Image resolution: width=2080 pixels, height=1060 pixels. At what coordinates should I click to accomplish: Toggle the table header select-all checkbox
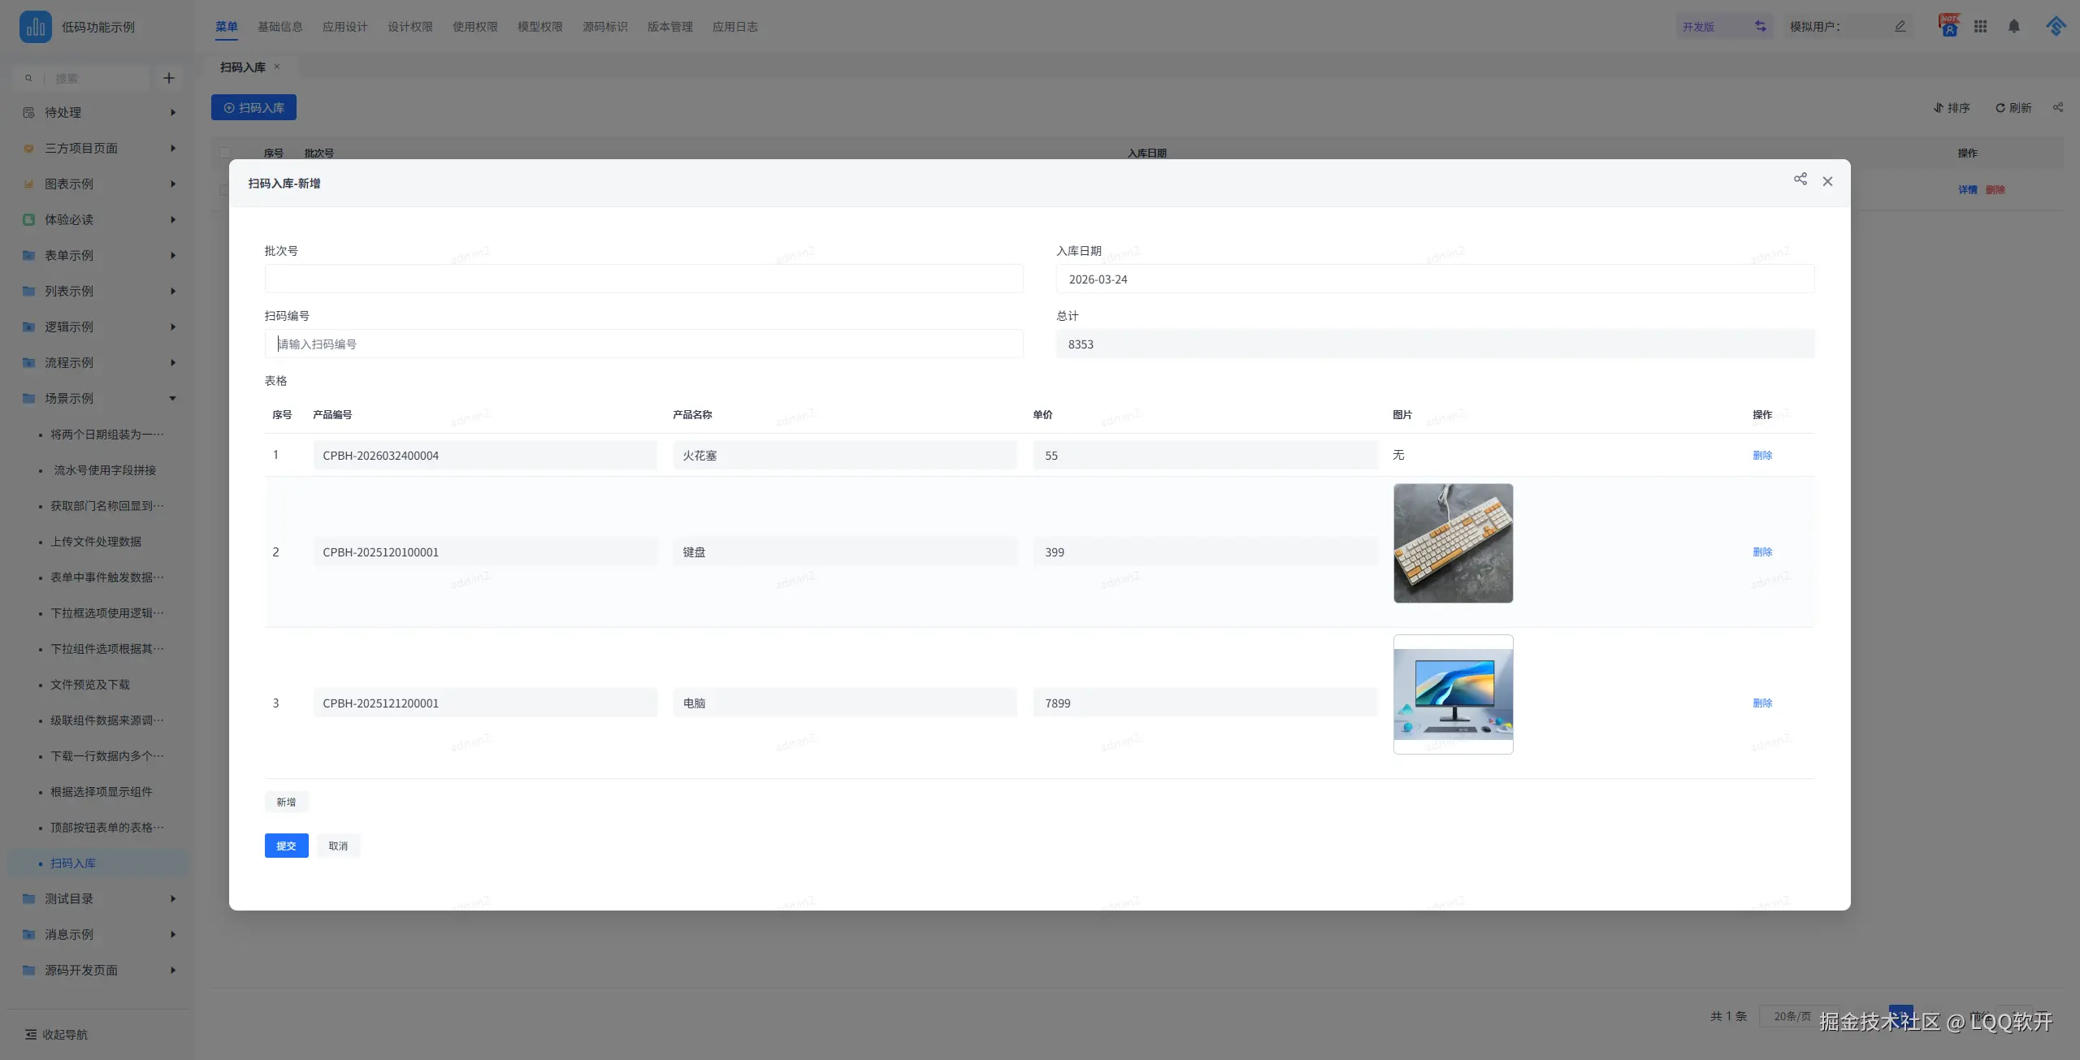[225, 153]
